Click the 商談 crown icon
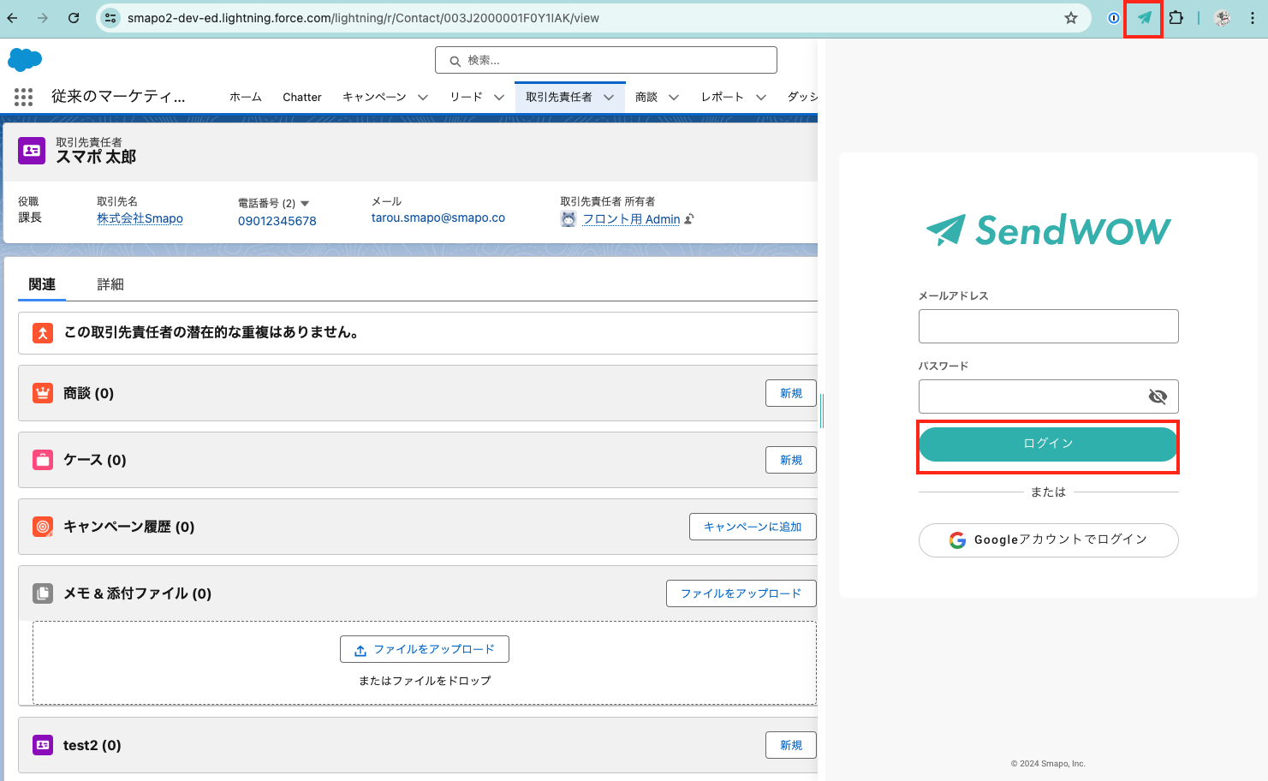 click(x=43, y=393)
